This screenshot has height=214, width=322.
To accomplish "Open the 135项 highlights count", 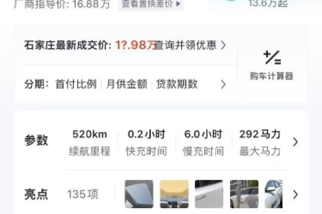I will [83, 194].
